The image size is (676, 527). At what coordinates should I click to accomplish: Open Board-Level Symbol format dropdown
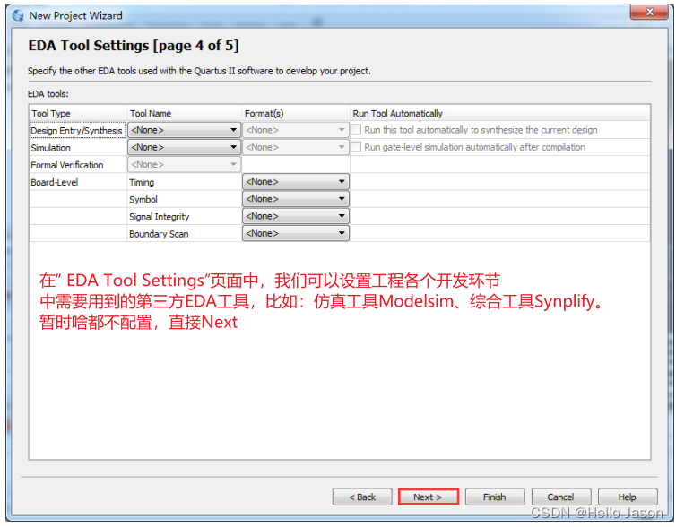(x=295, y=199)
